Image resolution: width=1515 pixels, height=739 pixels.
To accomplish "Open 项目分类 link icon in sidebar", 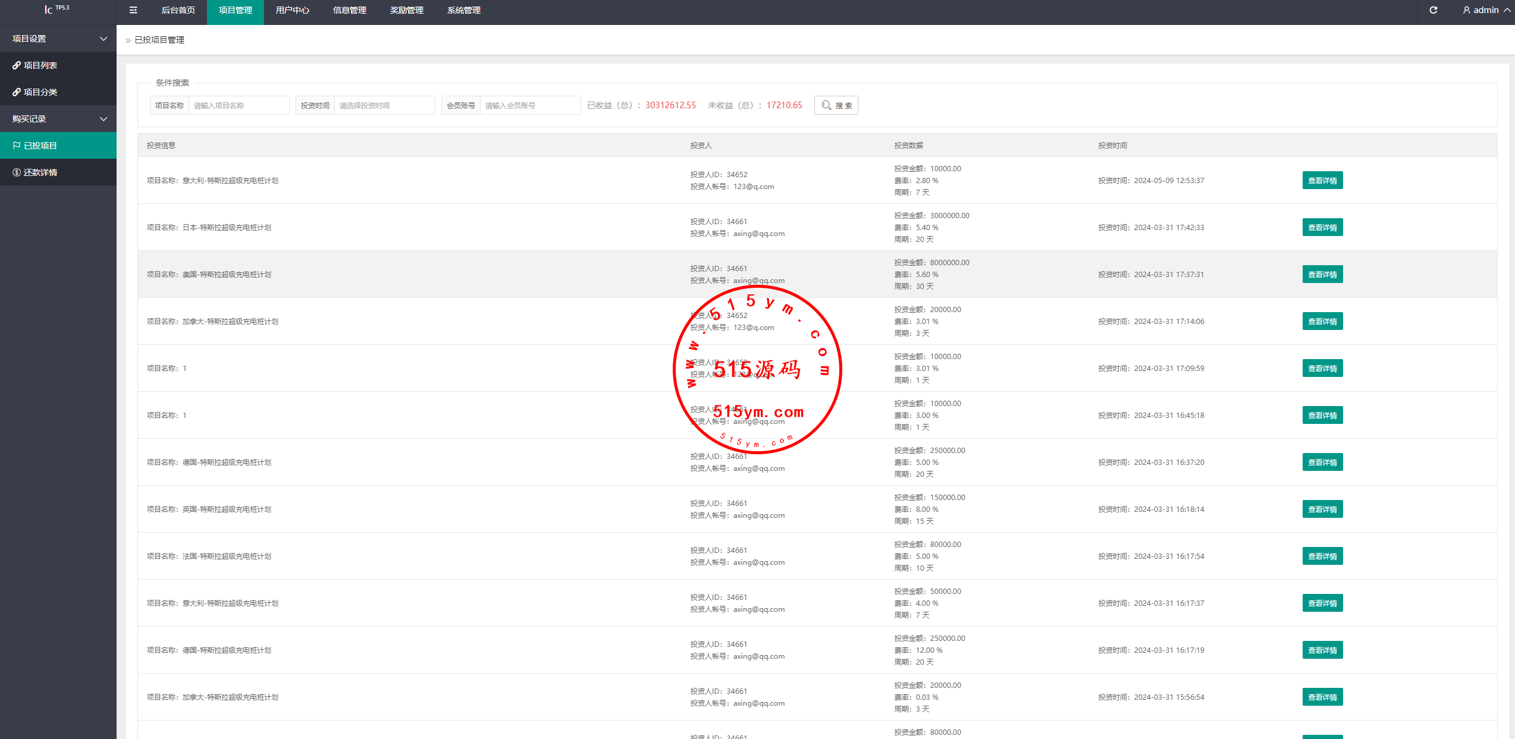I will coord(17,92).
